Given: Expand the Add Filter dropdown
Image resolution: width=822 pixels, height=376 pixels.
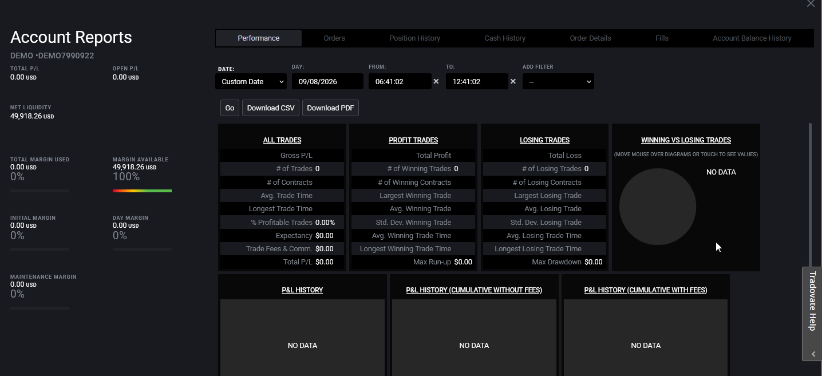Looking at the screenshot, I should tap(558, 81).
